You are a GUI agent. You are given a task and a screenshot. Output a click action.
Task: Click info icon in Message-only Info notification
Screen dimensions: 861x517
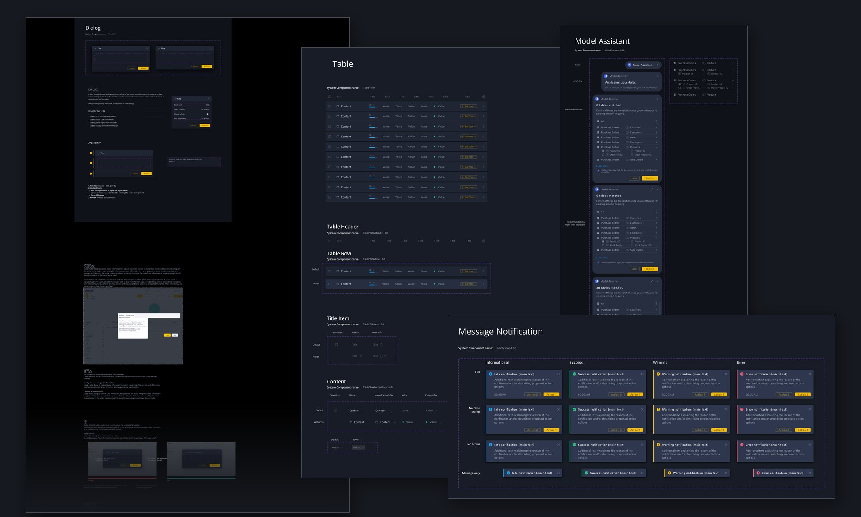pos(508,473)
